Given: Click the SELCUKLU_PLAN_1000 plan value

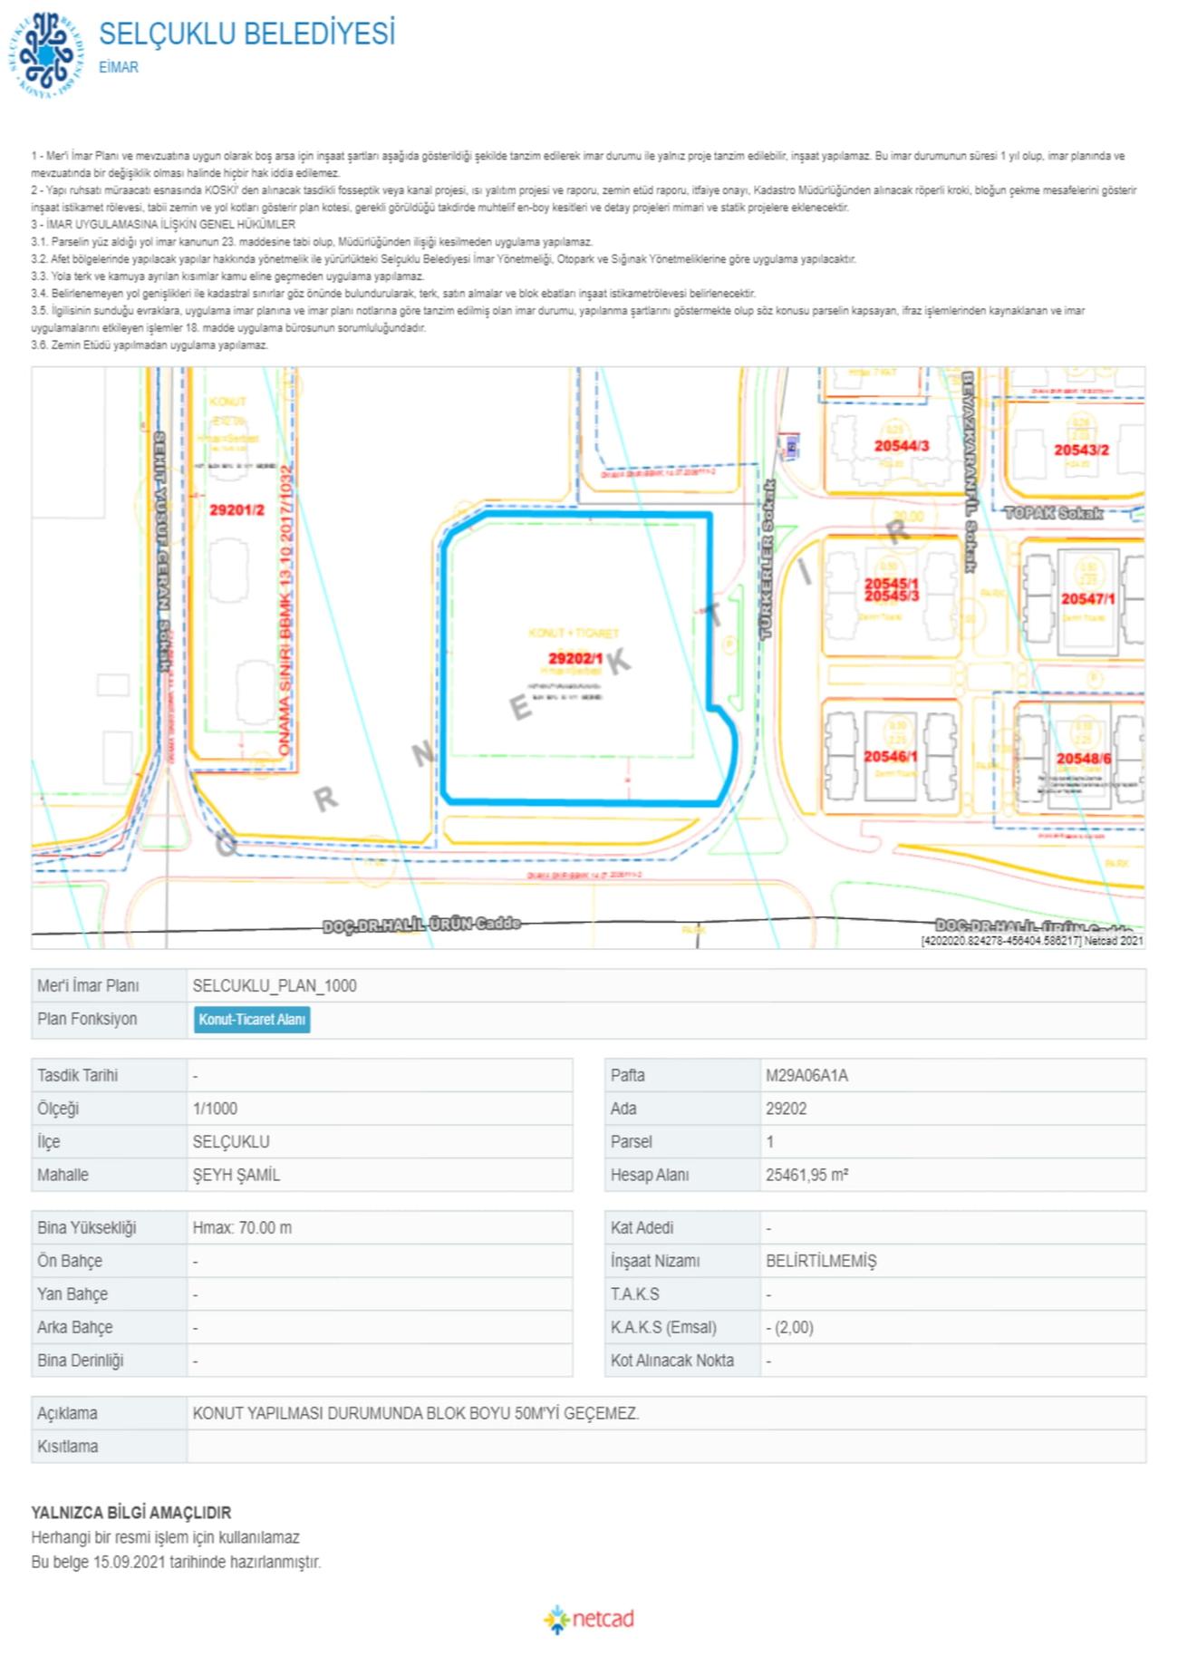Looking at the screenshot, I should [x=275, y=985].
